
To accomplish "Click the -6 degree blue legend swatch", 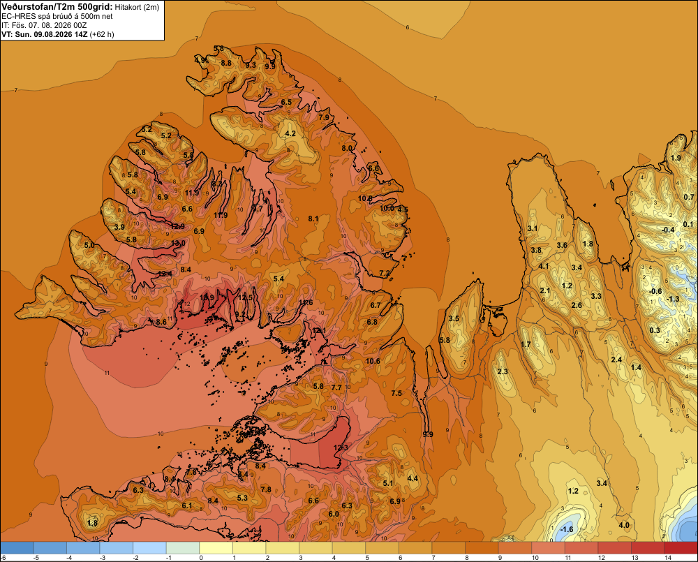I will (x=17, y=548).
